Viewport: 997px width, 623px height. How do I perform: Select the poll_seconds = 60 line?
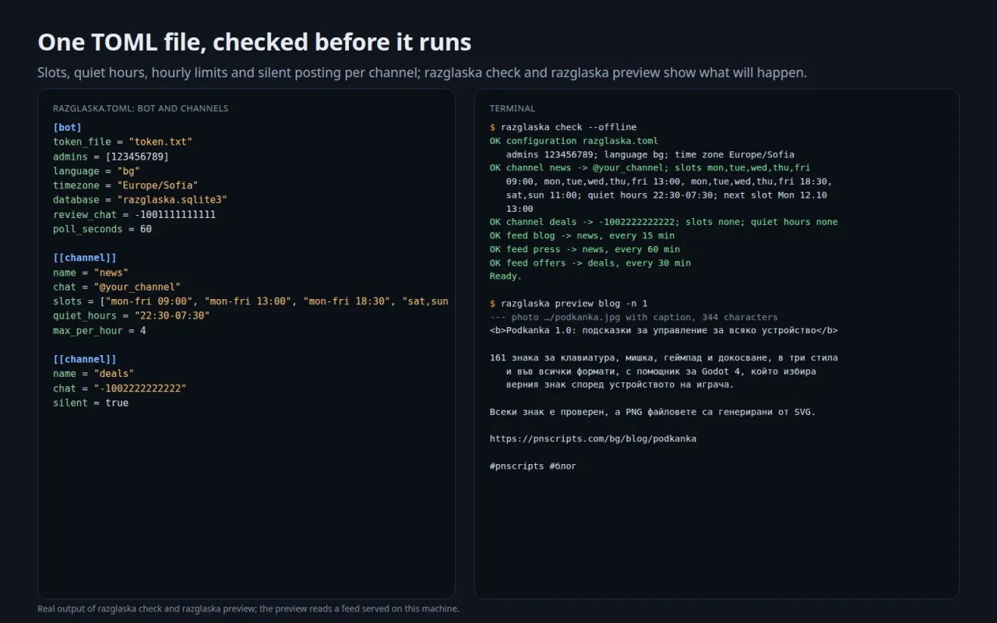click(x=102, y=229)
